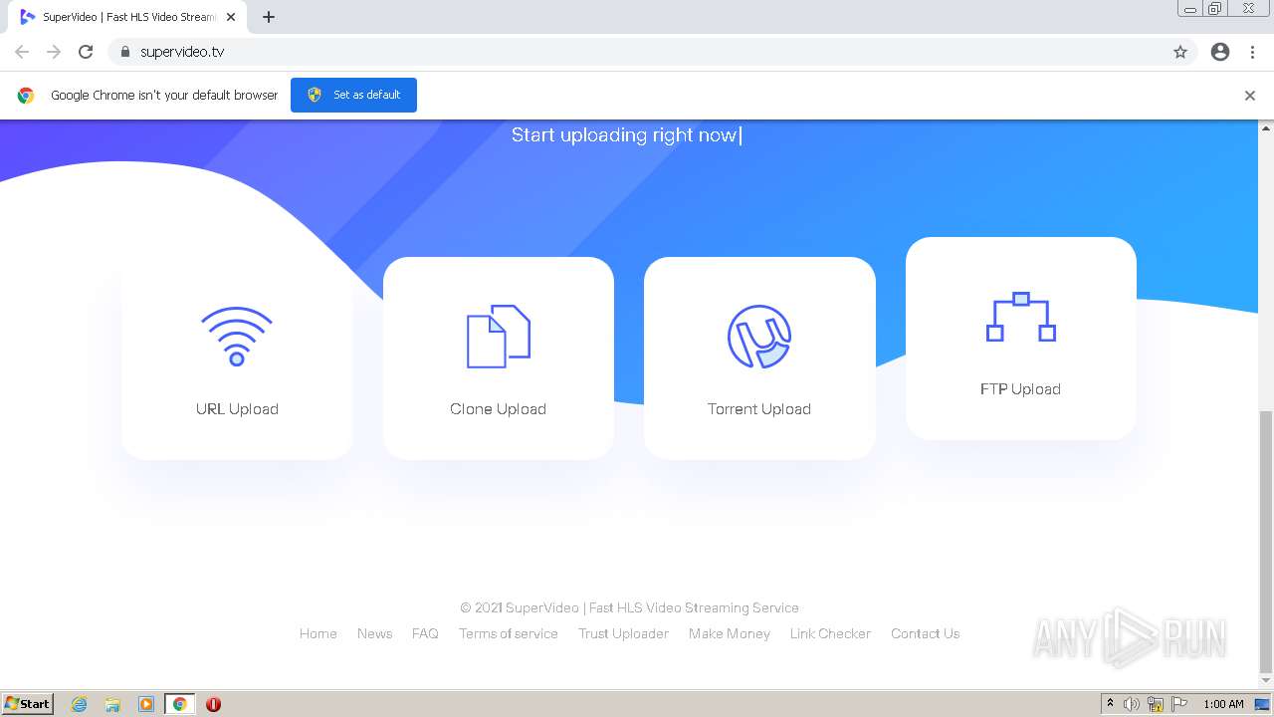Open the Clone Upload label

click(498, 409)
